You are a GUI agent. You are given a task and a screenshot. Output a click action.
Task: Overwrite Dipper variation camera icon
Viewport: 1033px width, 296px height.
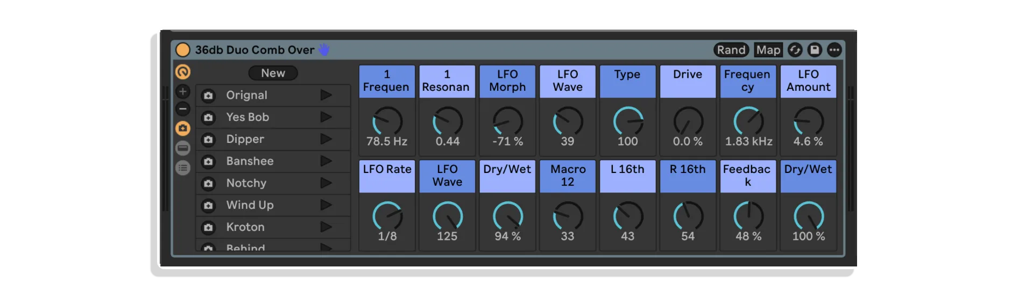point(208,140)
